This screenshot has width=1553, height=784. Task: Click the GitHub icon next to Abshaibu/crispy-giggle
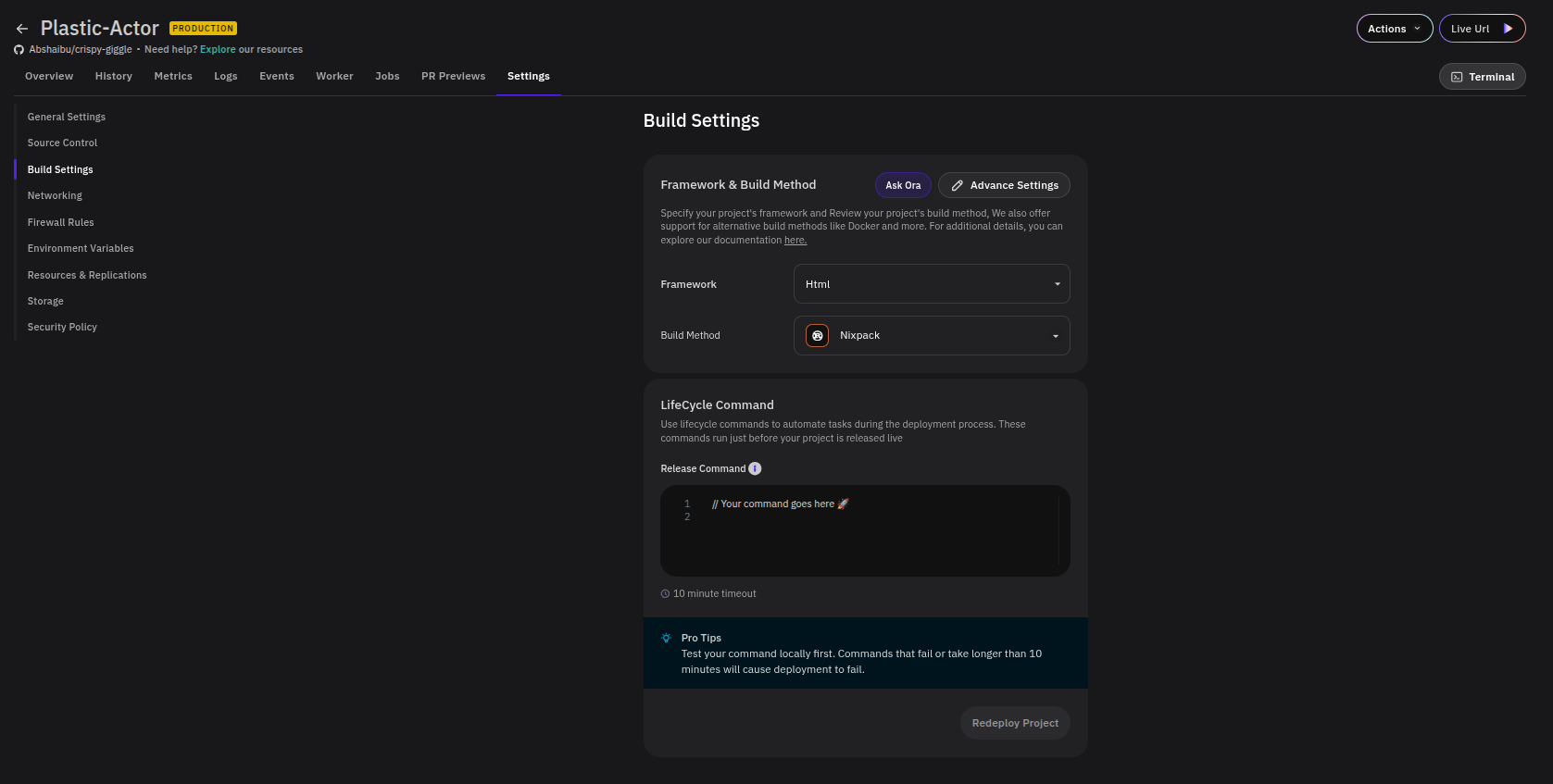pyautogui.click(x=19, y=50)
